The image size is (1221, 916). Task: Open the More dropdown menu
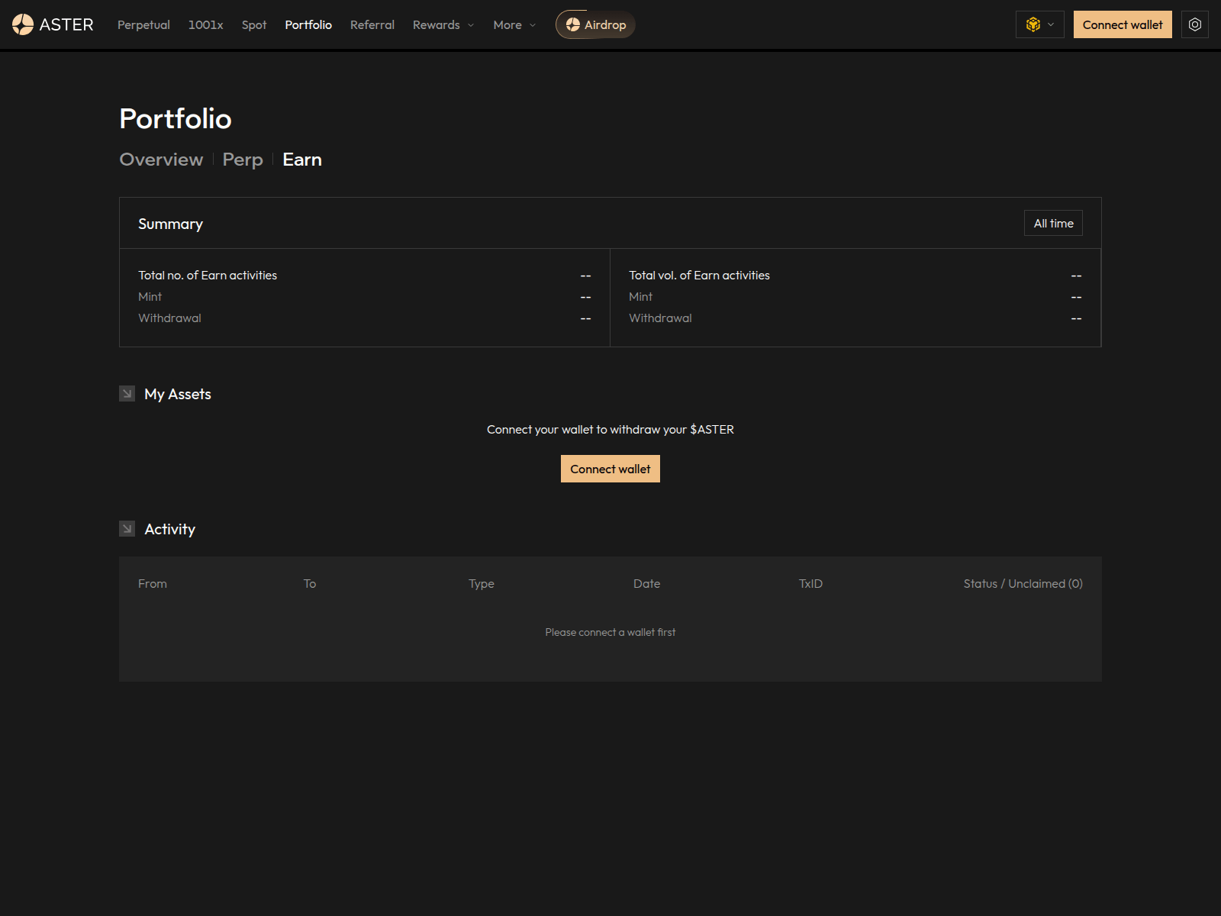click(x=513, y=24)
